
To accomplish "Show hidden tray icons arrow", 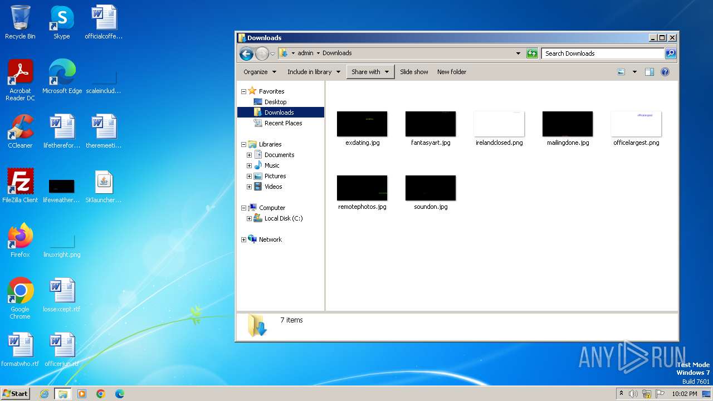I will tap(621, 393).
